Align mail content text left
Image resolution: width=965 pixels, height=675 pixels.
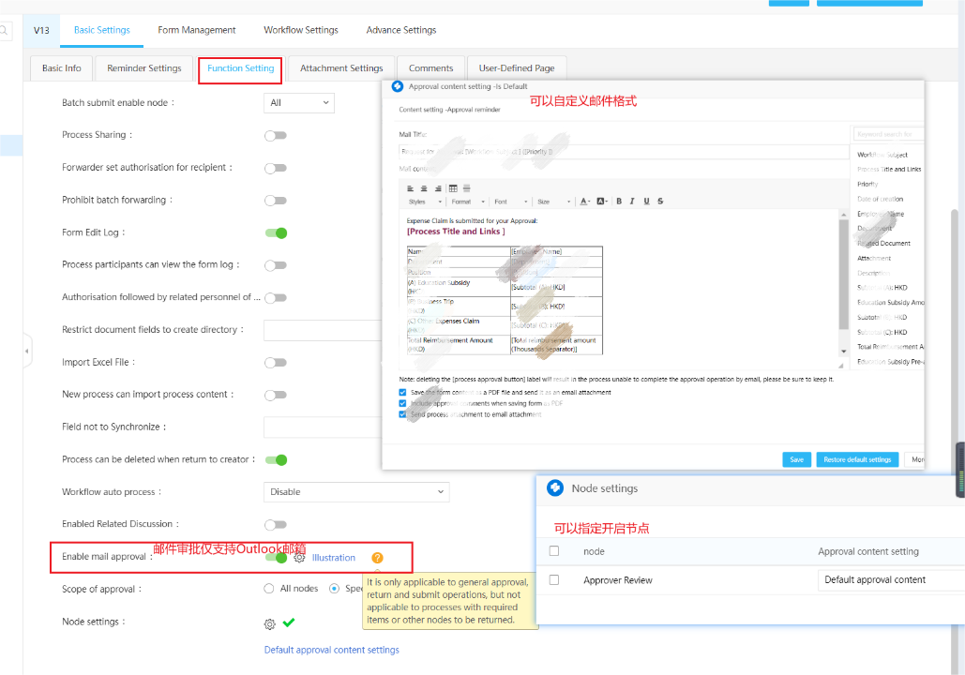click(x=411, y=188)
